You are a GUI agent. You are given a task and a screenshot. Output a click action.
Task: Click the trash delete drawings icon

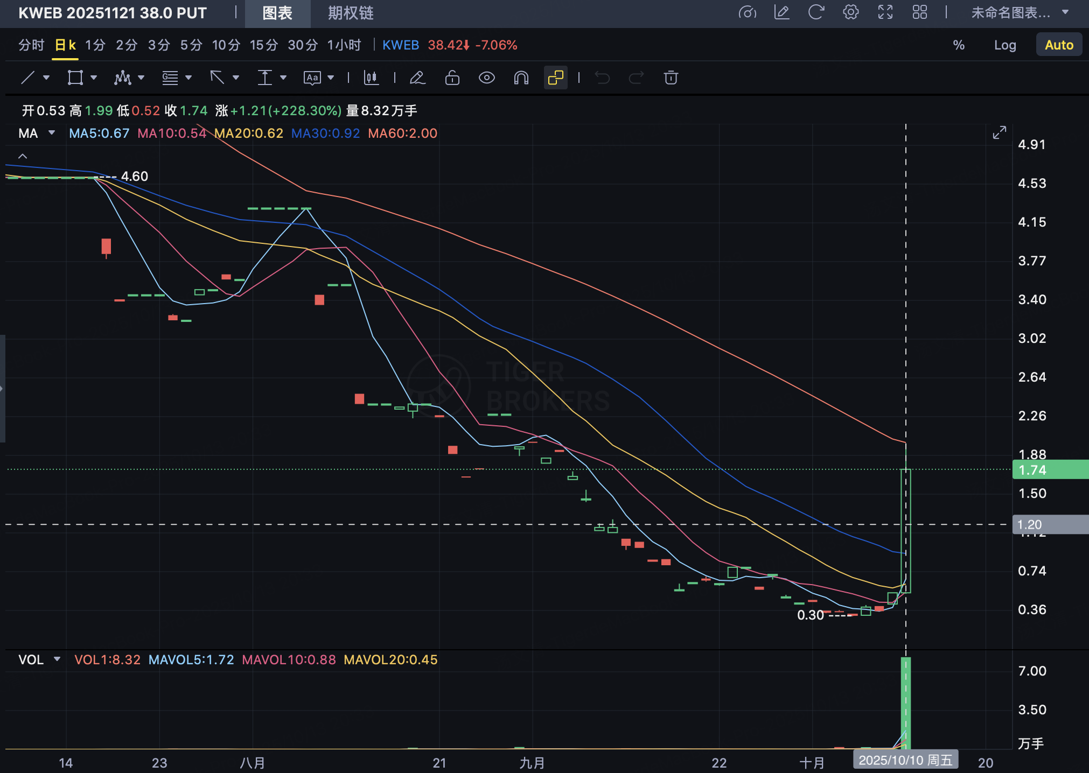pyautogui.click(x=671, y=78)
